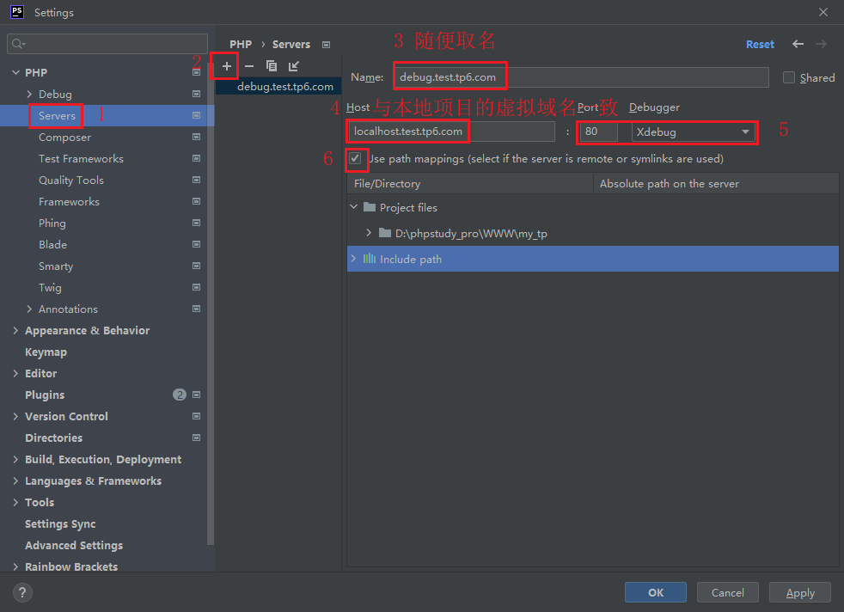Click the Apply button
Image resolution: width=844 pixels, height=612 pixels.
point(800,592)
